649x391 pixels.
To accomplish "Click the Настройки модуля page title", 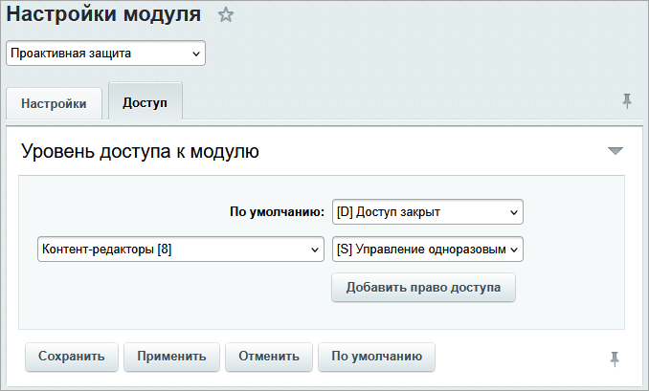I will (x=104, y=14).
